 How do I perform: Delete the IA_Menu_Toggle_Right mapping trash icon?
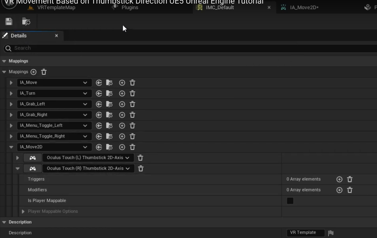pyautogui.click(x=132, y=136)
